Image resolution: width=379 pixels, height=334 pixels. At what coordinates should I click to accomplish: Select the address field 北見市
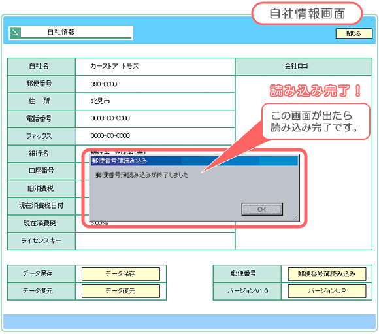155,101
